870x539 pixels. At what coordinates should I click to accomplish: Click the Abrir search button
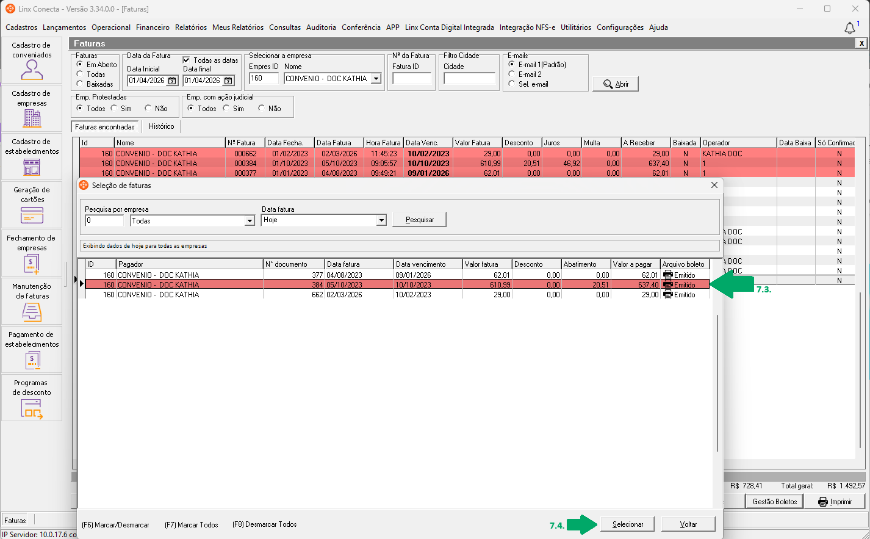pos(616,84)
